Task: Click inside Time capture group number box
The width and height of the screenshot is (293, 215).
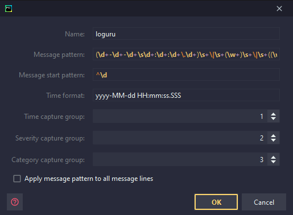Action: 180,116
